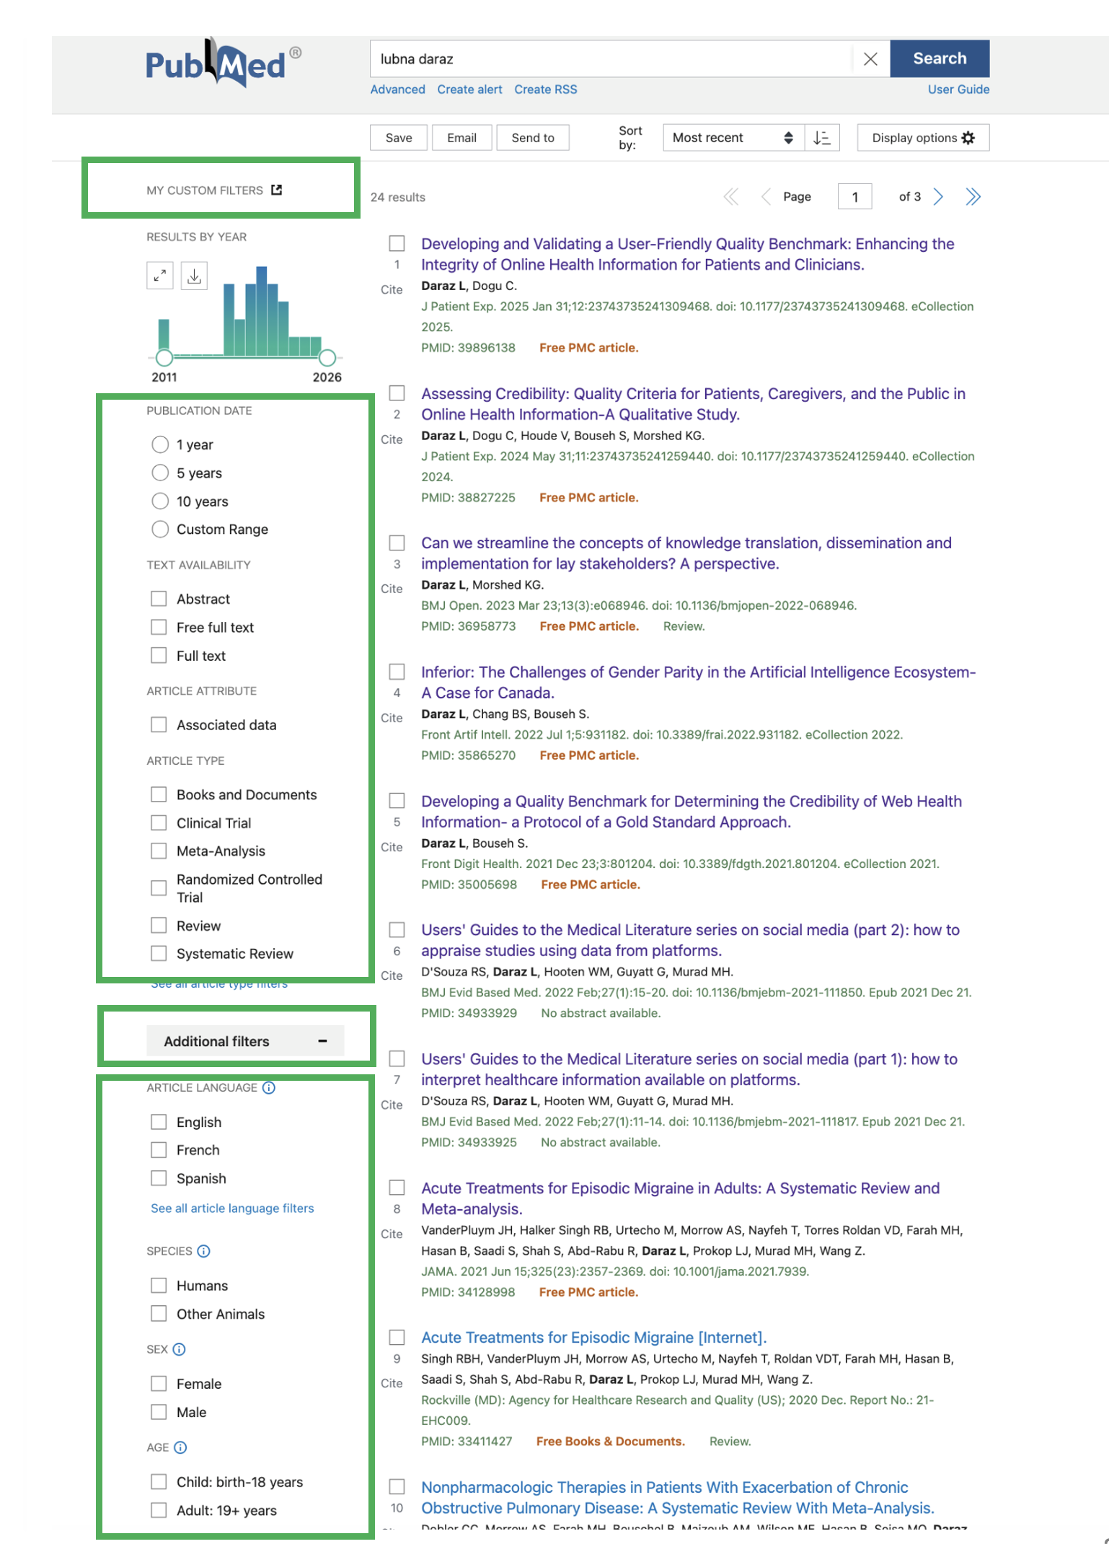Expand the results by year chart
The width and height of the screenshot is (1109, 1544).
click(160, 275)
